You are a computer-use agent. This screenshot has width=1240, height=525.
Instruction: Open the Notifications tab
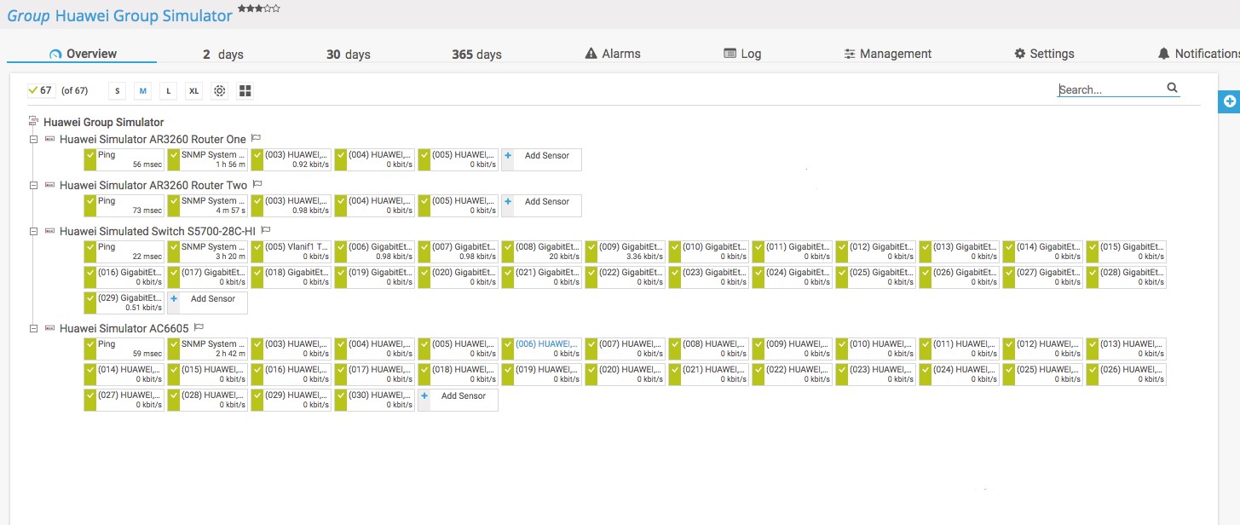point(1198,54)
